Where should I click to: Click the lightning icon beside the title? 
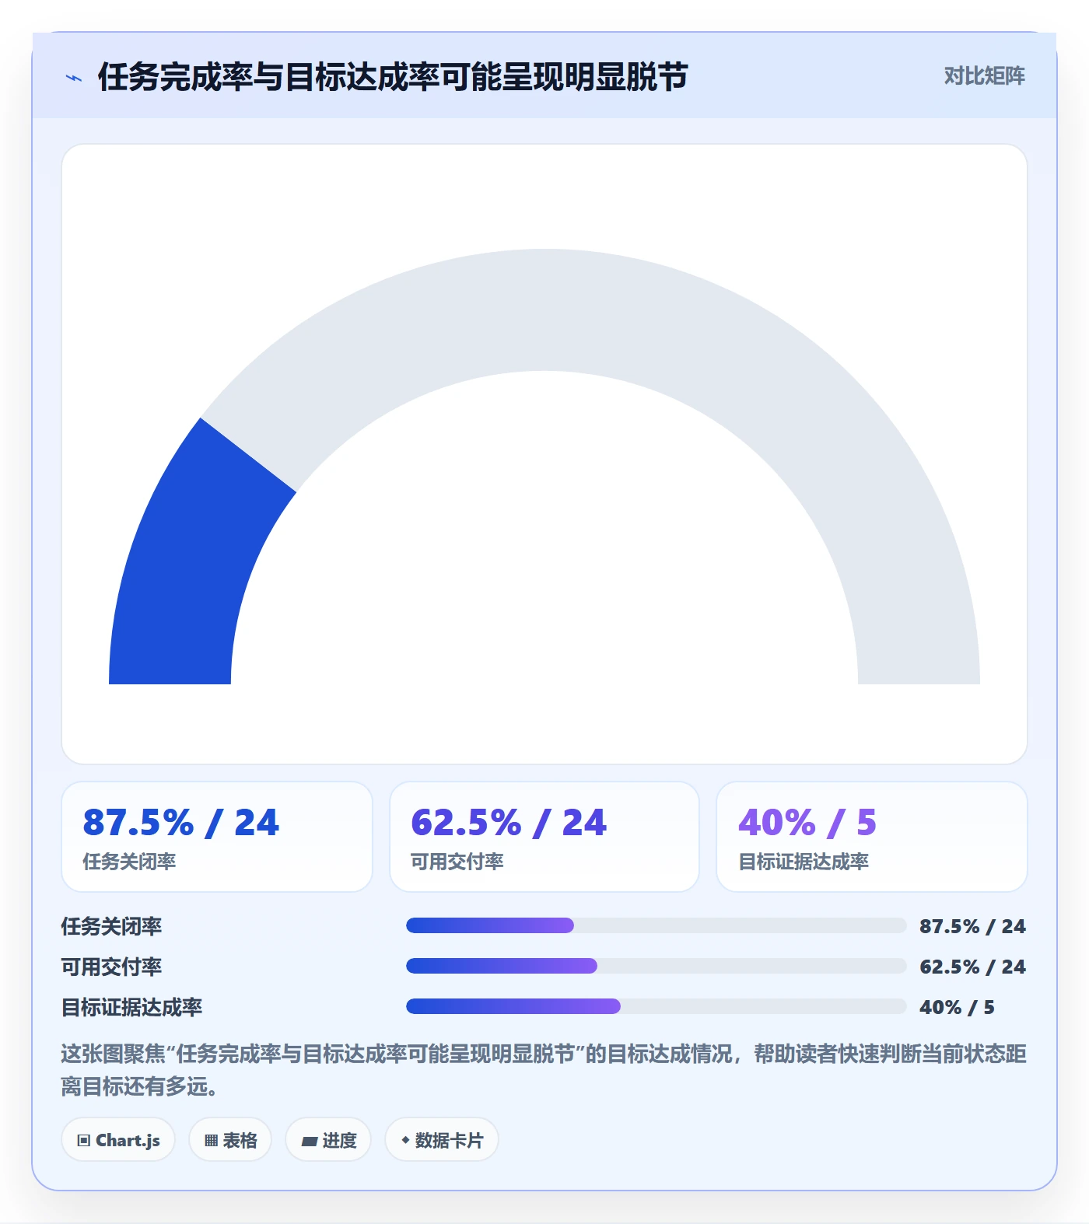(x=74, y=78)
